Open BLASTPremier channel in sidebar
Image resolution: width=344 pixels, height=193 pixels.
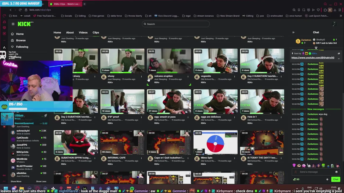click(x=28, y=168)
